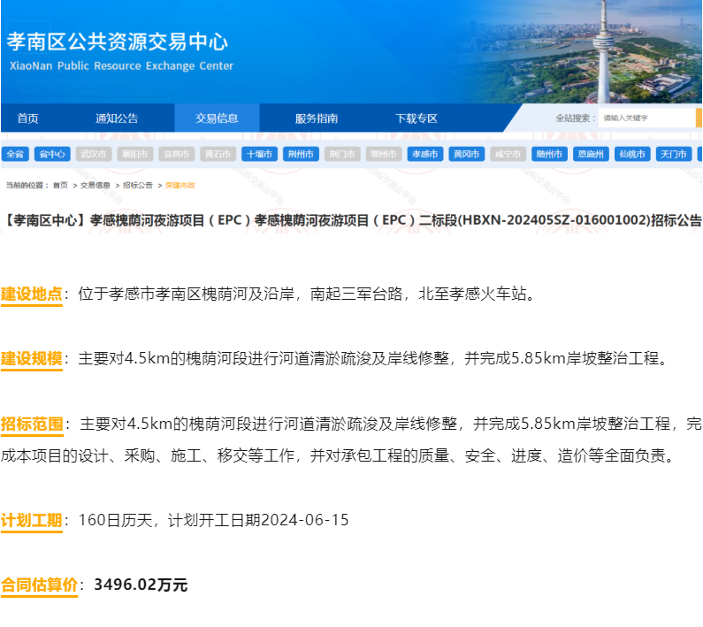Select the 天门市 region button

click(674, 154)
